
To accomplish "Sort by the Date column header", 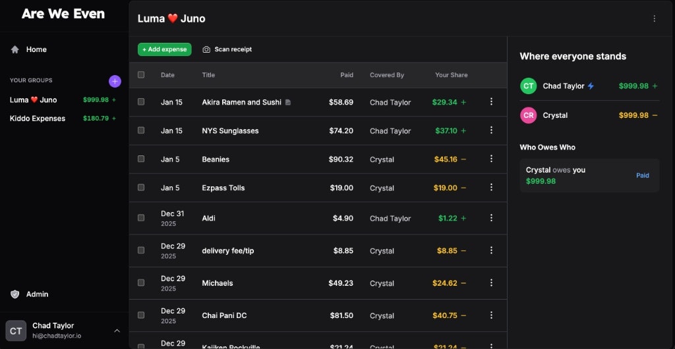I will (167, 75).
